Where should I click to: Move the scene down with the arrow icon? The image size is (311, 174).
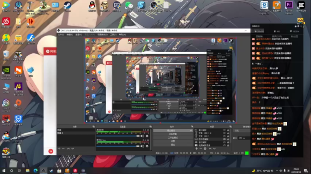pos(73,148)
